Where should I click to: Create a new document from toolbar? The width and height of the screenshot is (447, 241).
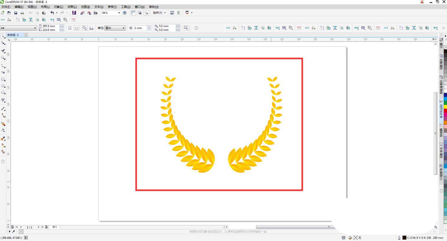click(x=3, y=13)
